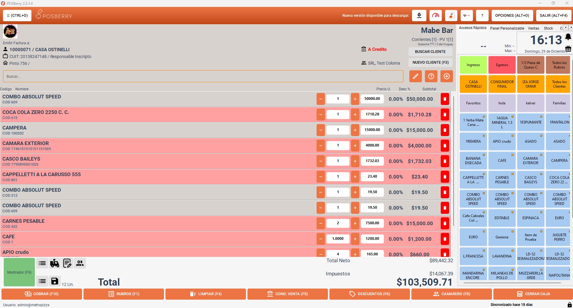Image resolution: width=573 pixels, height=308 pixels.
Task: Click the lock icon in status bar
Action: (569, 304)
